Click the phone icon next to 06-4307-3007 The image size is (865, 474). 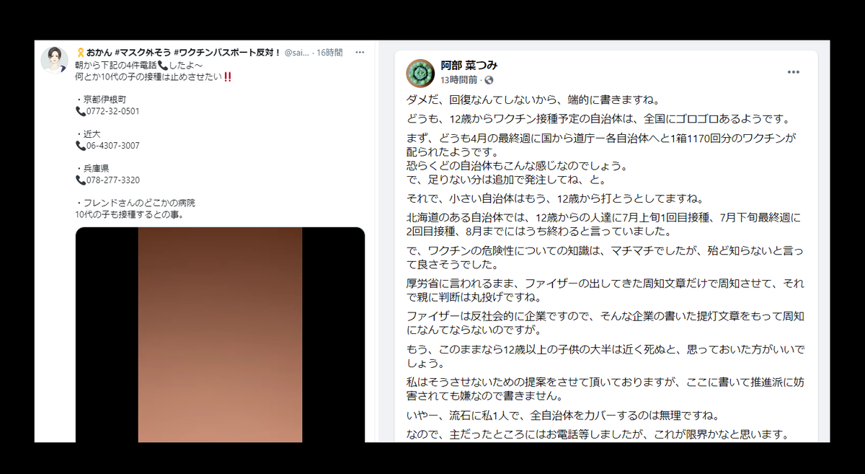[80, 146]
